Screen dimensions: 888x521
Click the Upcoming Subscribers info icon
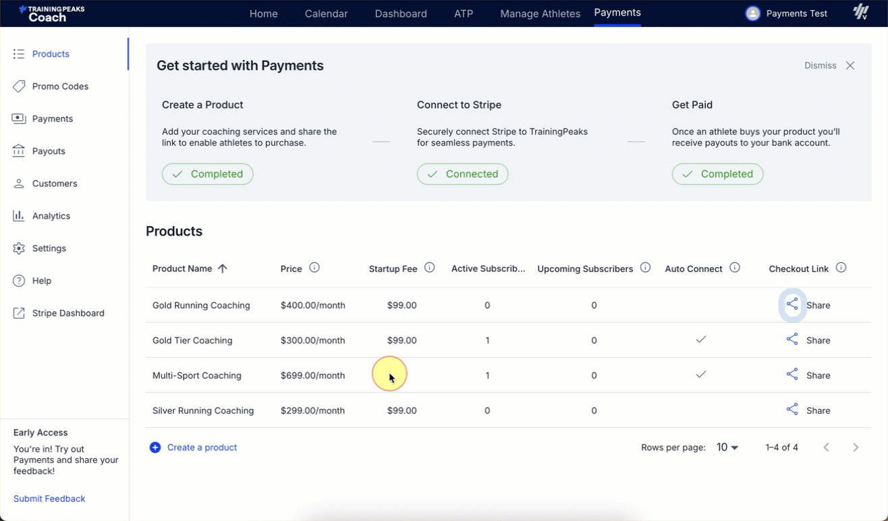click(x=645, y=268)
